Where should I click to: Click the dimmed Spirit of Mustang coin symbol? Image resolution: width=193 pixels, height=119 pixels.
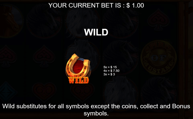pos(159,57)
